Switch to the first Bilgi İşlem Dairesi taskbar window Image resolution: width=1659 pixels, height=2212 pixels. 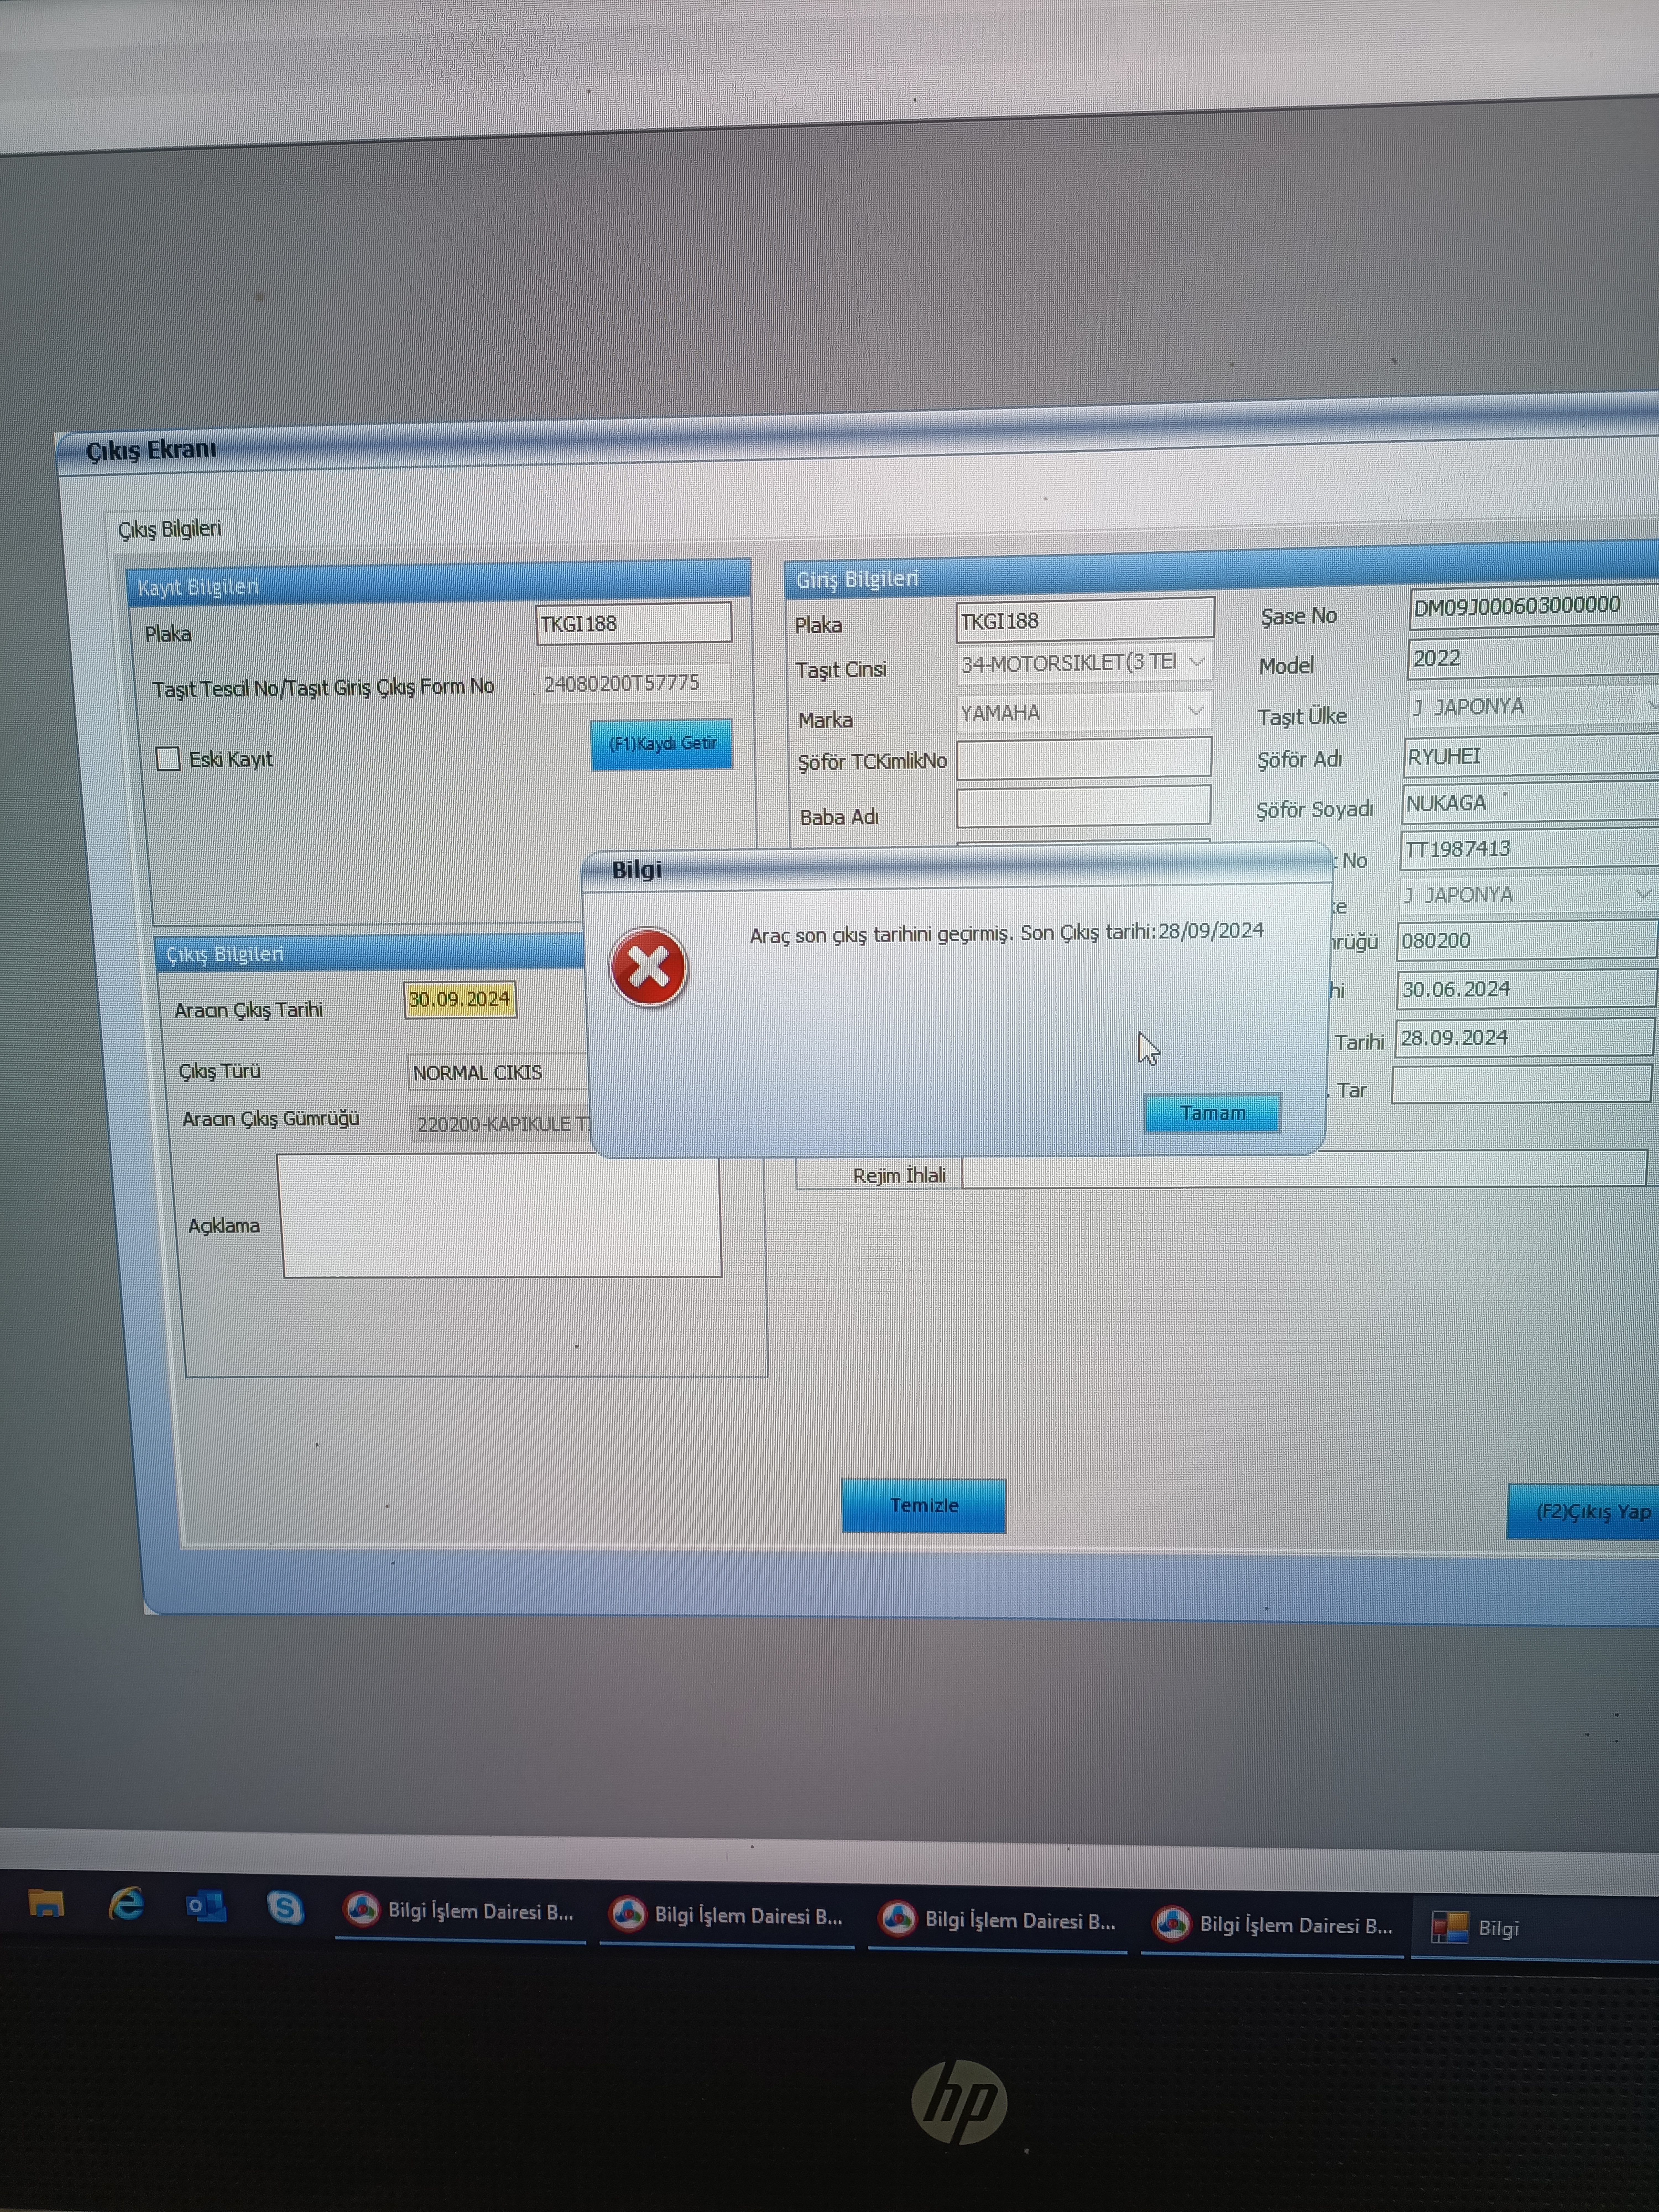pyautogui.click(x=460, y=1911)
